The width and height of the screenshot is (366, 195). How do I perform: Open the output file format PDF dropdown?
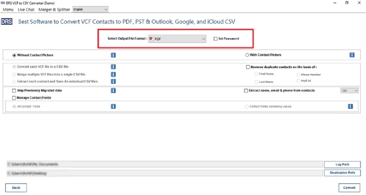click(x=177, y=39)
